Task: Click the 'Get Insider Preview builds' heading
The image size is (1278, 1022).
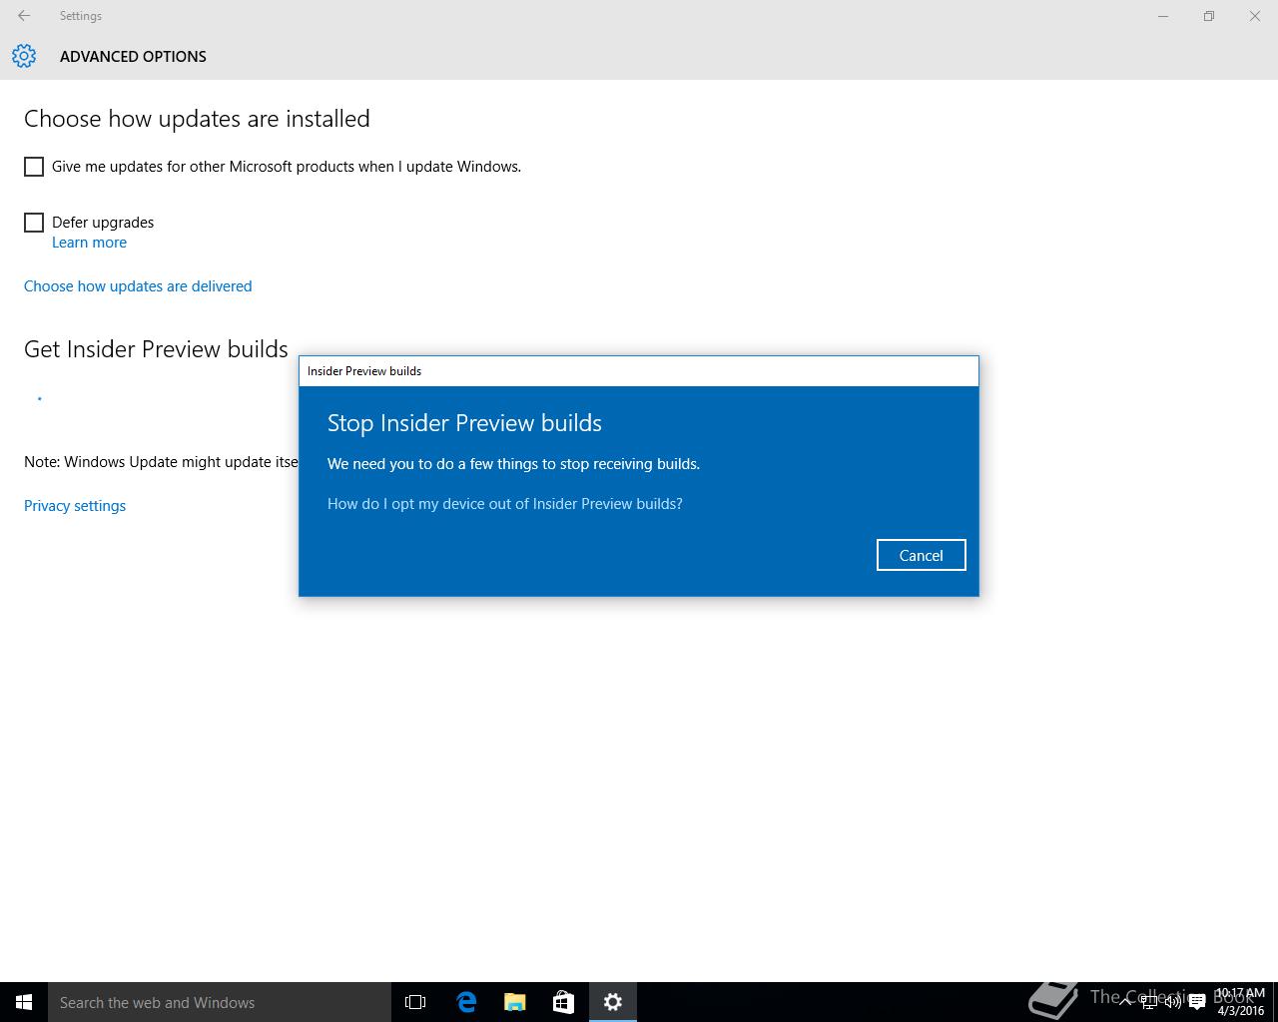Action: click(156, 349)
